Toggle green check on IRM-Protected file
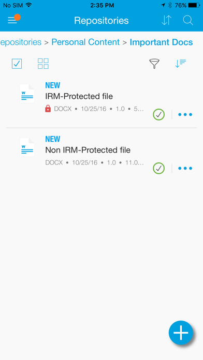This screenshot has width=203, height=360. (158, 114)
